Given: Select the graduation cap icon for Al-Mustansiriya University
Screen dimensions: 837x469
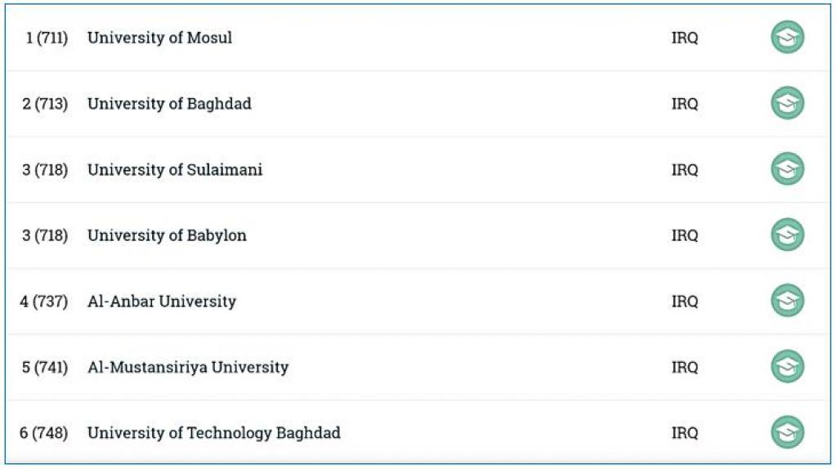Looking at the screenshot, I should point(787,367).
